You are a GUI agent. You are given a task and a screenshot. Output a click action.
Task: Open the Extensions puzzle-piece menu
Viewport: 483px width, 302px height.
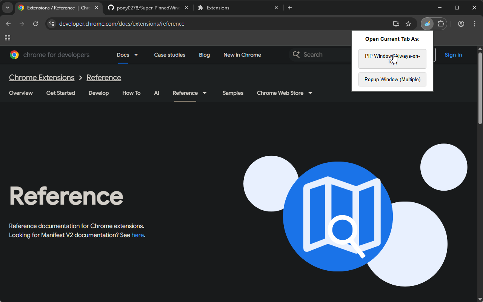(x=441, y=24)
